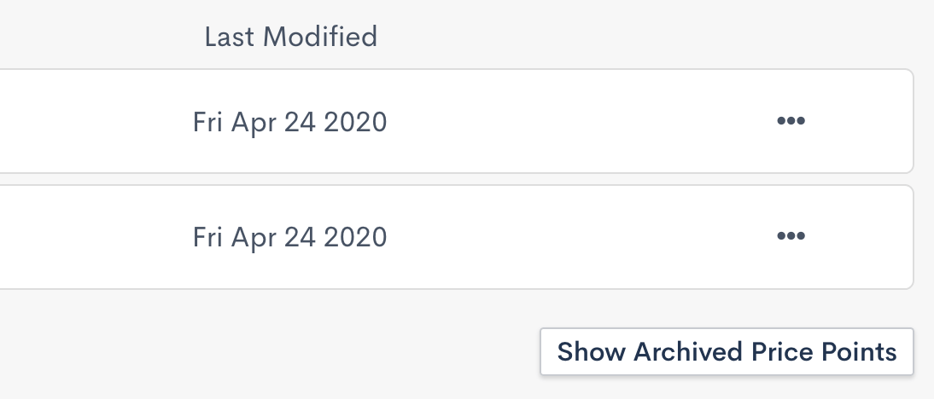Show actions for the upper price point row

(791, 121)
